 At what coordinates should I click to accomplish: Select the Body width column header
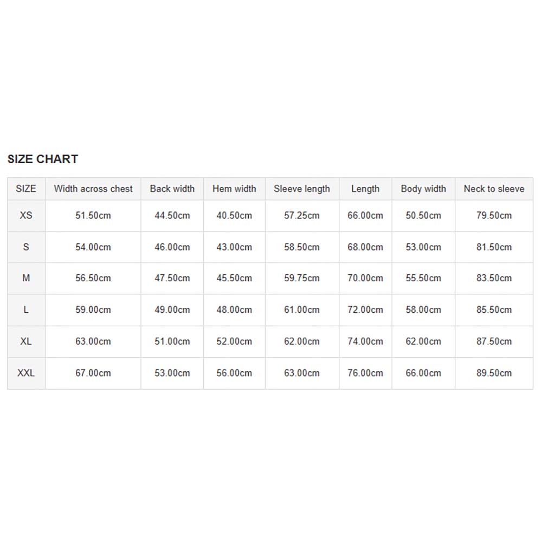pos(423,189)
